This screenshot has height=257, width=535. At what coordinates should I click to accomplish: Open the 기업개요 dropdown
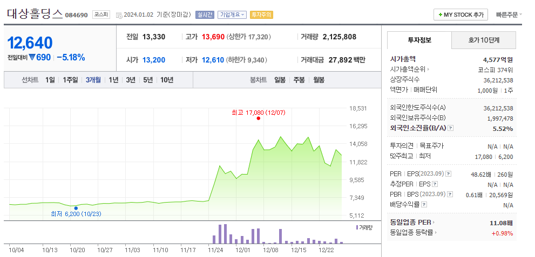click(x=232, y=15)
